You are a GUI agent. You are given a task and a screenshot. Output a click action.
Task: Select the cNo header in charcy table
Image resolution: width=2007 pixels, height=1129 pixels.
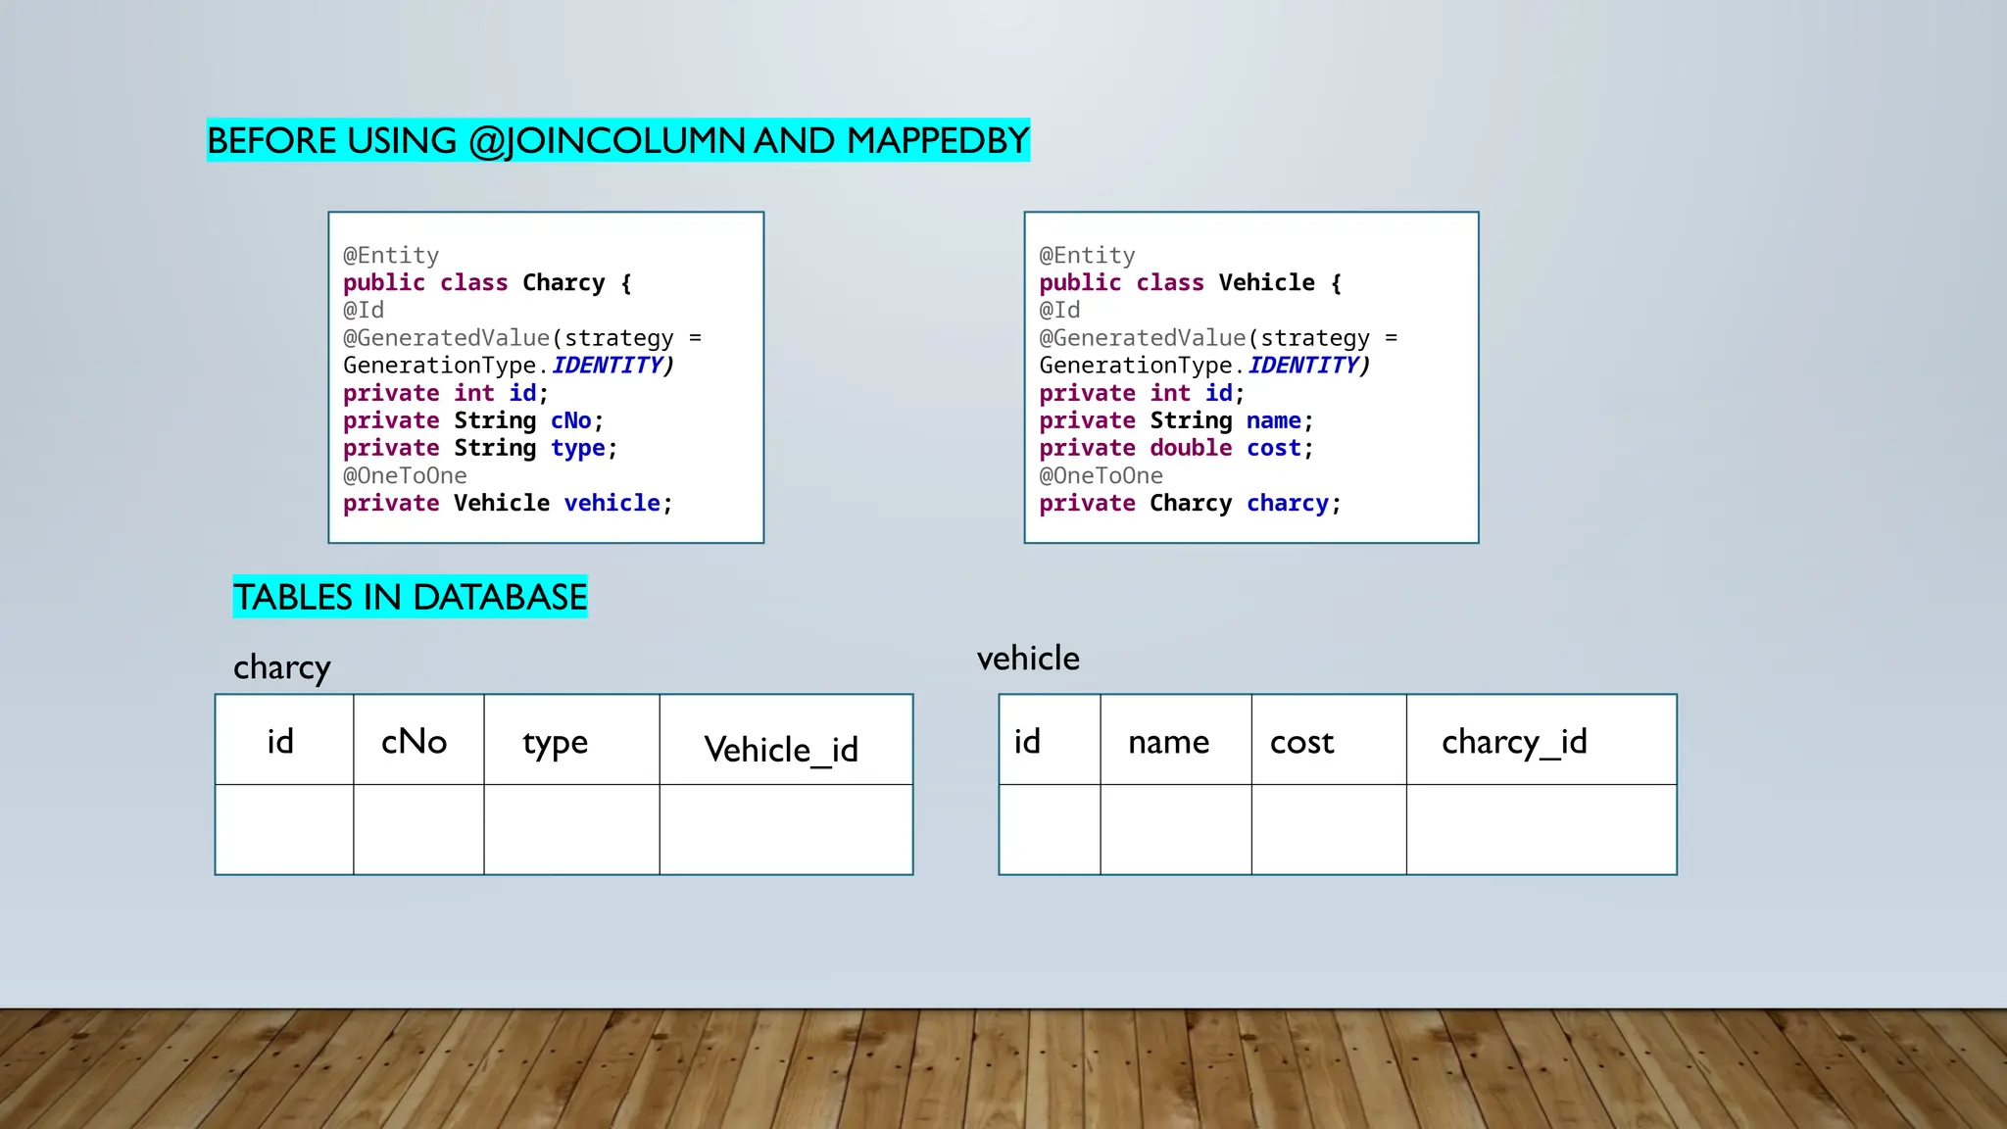(417, 741)
